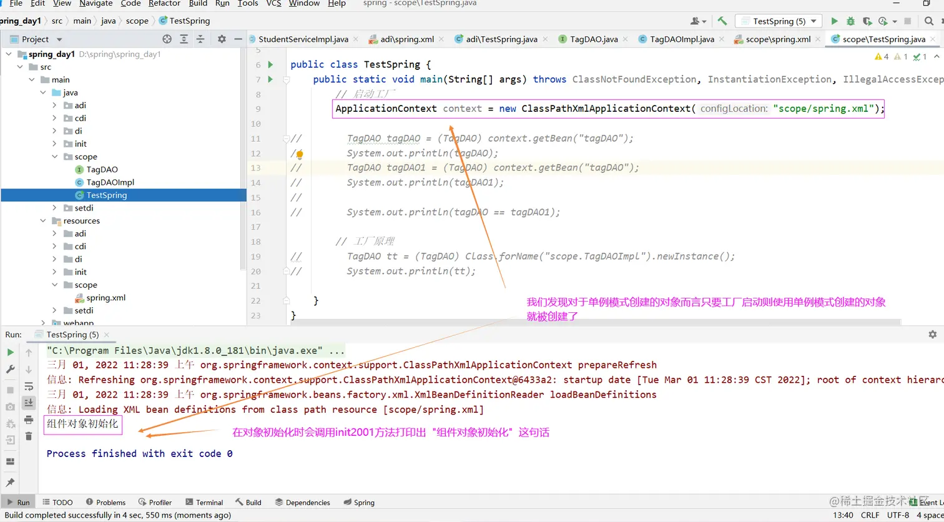Collapse the src folder in project tree

21,67
